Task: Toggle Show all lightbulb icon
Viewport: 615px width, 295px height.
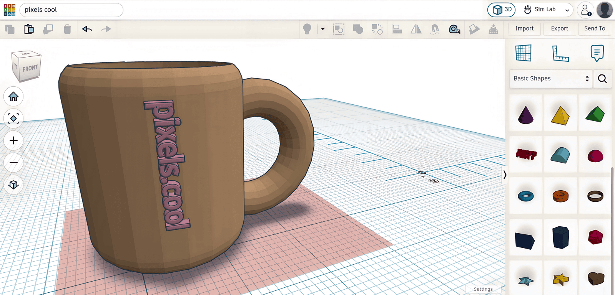Action: click(x=307, y=29)
